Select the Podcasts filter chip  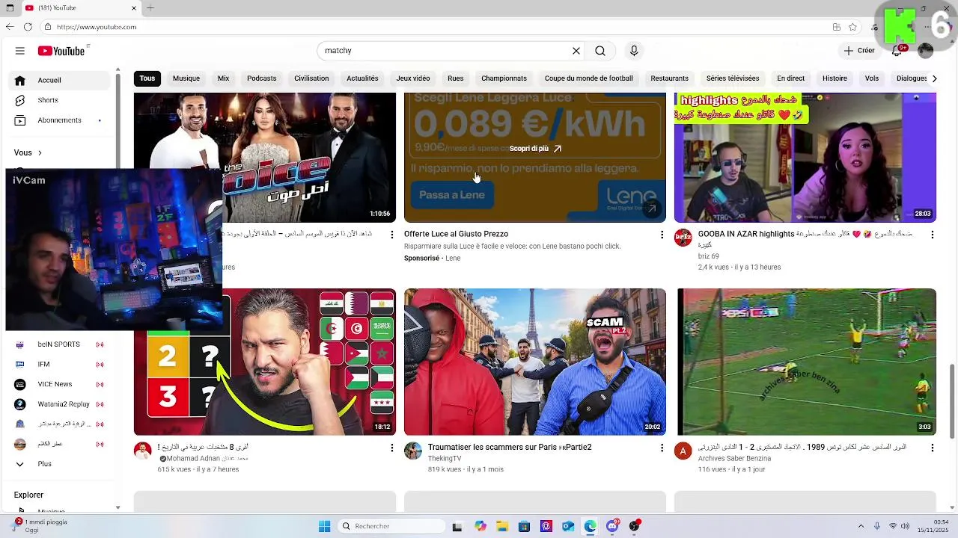[262, 78]
